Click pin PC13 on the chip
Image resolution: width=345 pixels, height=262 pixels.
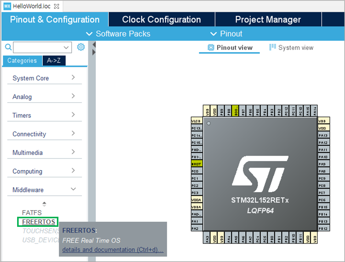pos(196,128)
